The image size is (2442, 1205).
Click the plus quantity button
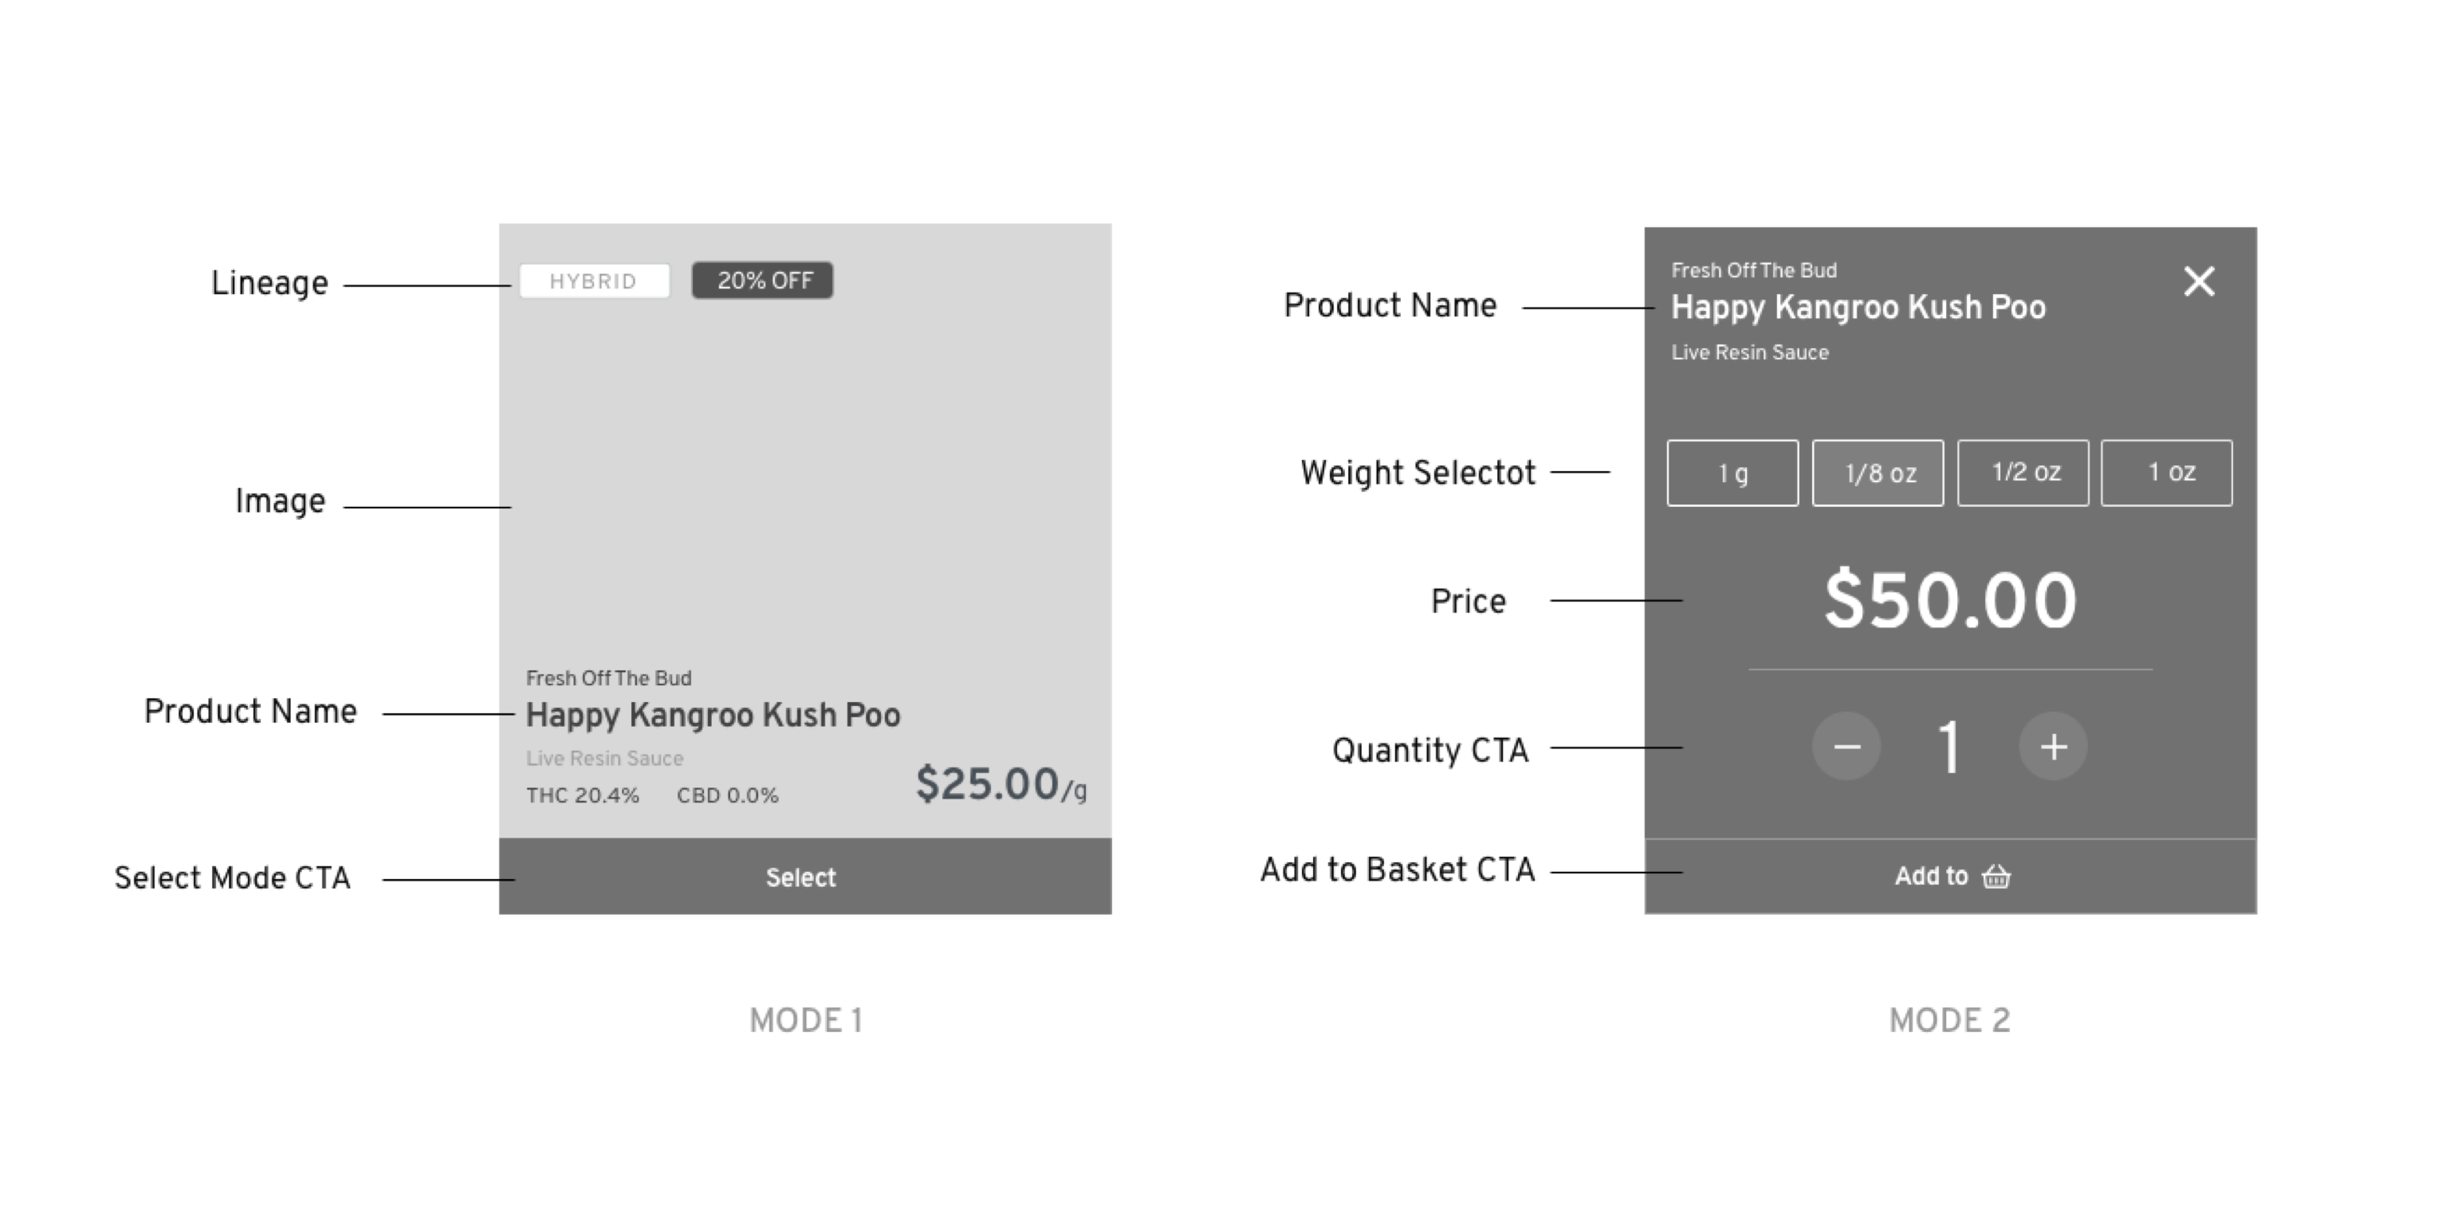(x=2053, y=747)
